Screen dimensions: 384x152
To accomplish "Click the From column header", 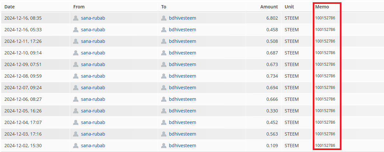I will pos(79,7).
